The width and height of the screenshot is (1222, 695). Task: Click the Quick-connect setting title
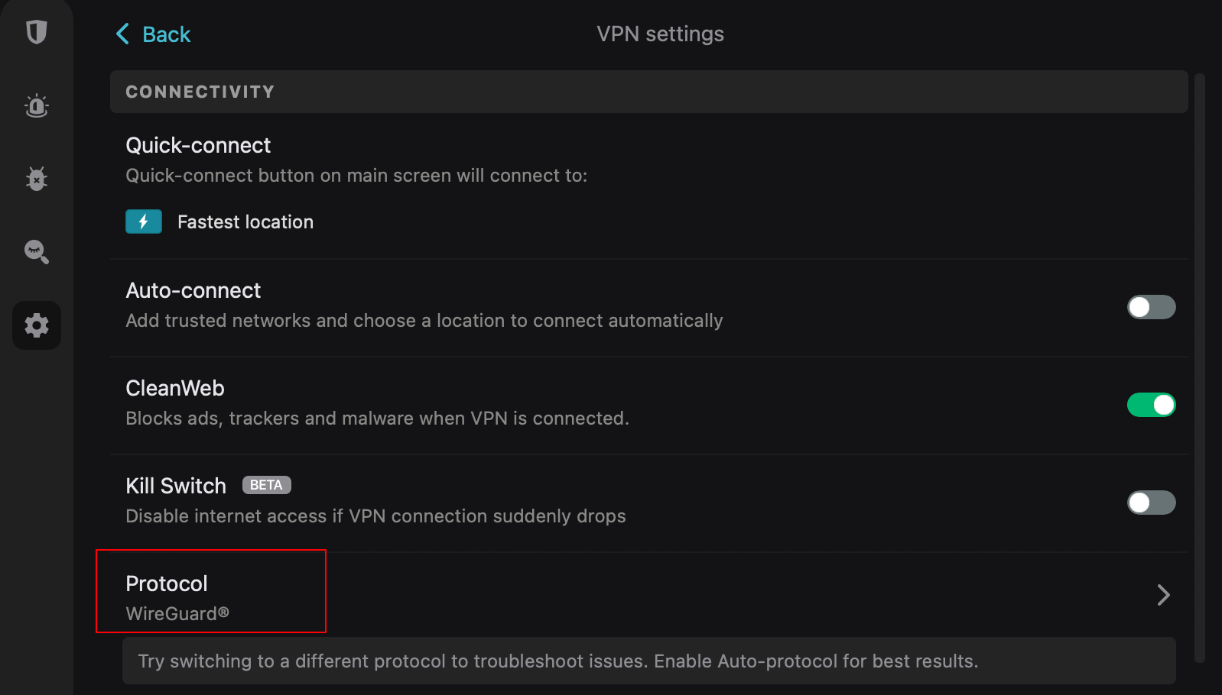tap(198, 145)
